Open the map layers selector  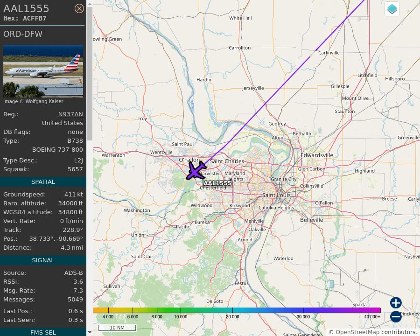(x=392, y=9)
